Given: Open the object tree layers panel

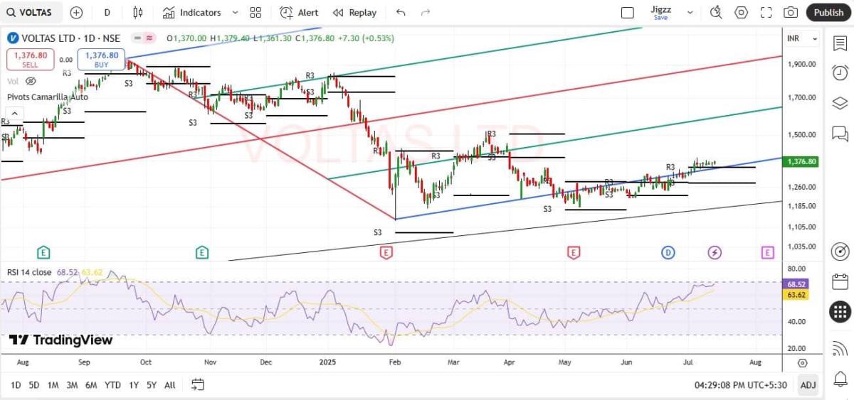Looking at the screenshot, I should (840, 102).
